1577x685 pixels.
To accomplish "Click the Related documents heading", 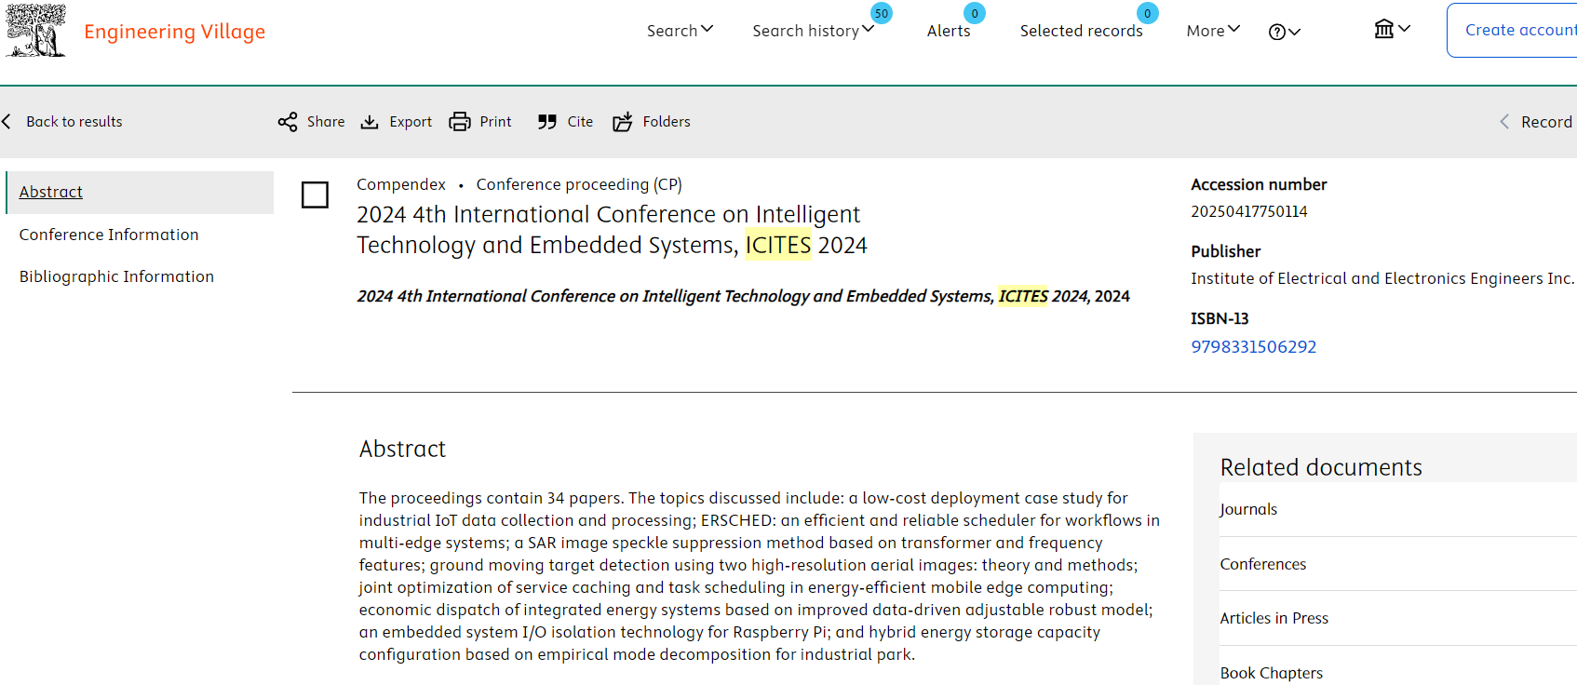I will click(1321, 467).
